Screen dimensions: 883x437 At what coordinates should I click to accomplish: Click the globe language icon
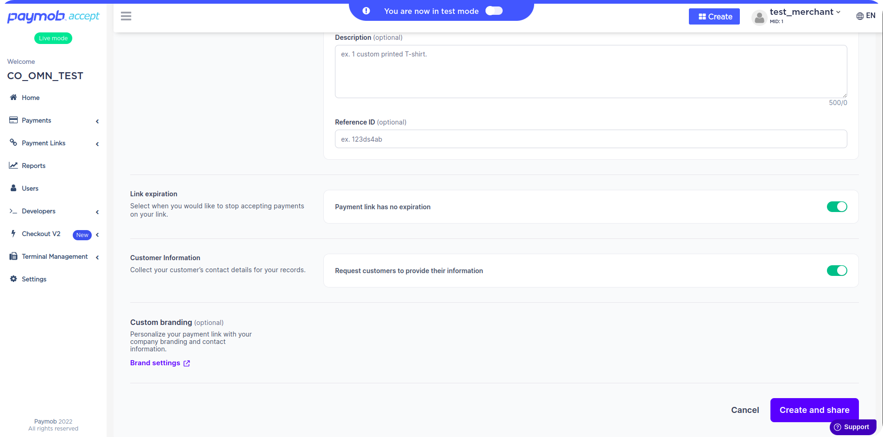(859, 15)
